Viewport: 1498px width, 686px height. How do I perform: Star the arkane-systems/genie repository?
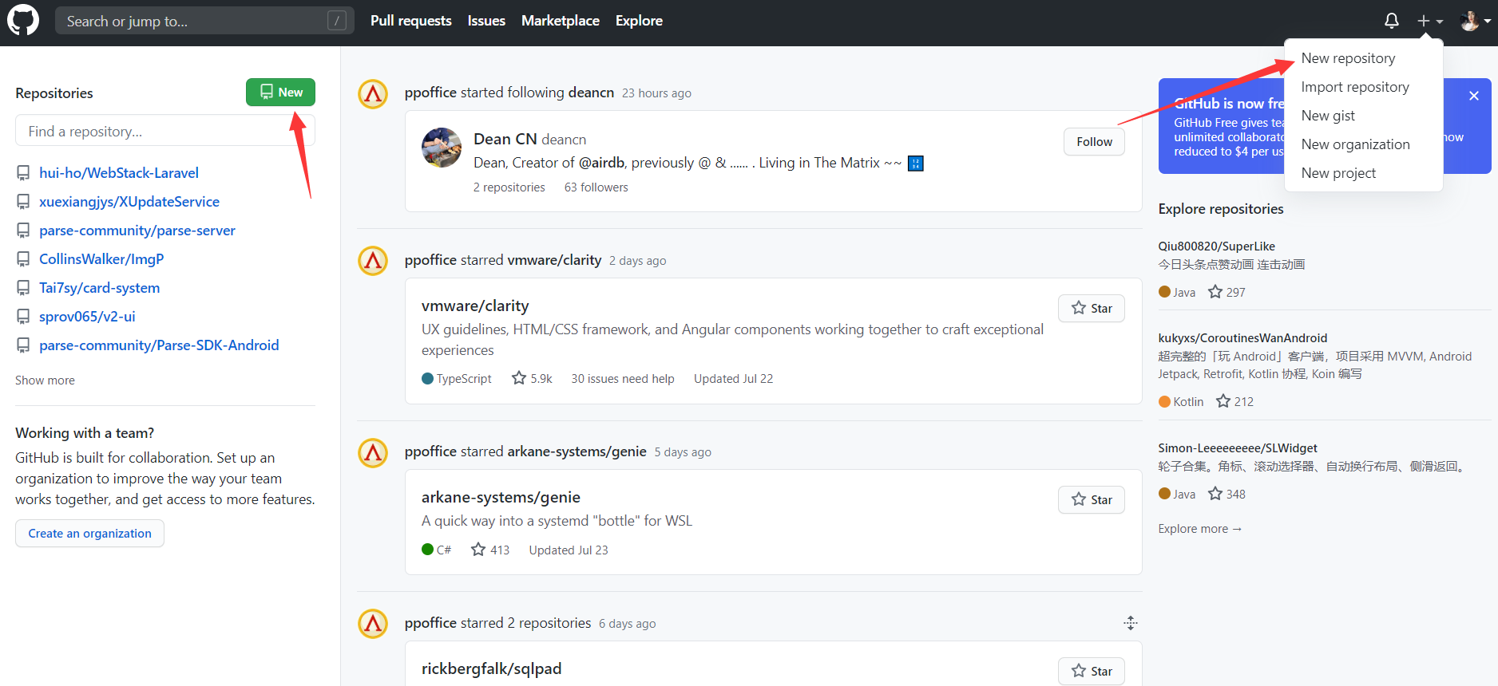pos(1092,500)
